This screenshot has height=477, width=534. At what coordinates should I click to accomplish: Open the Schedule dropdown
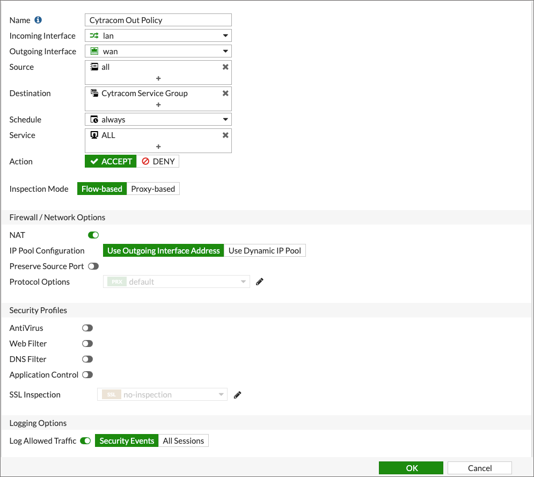(158, 120)
